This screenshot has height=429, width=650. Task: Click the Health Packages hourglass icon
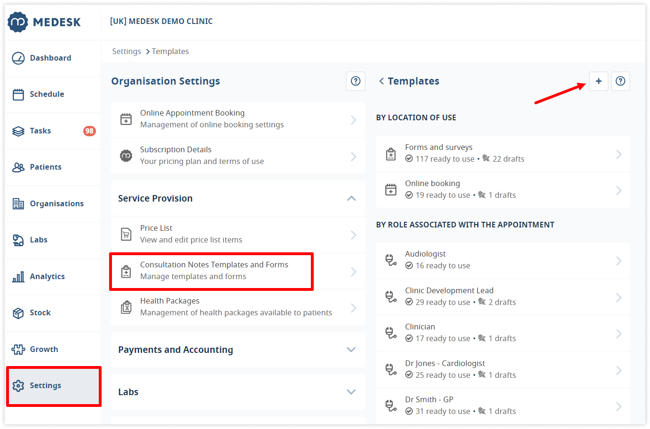[x=126, y=307]
